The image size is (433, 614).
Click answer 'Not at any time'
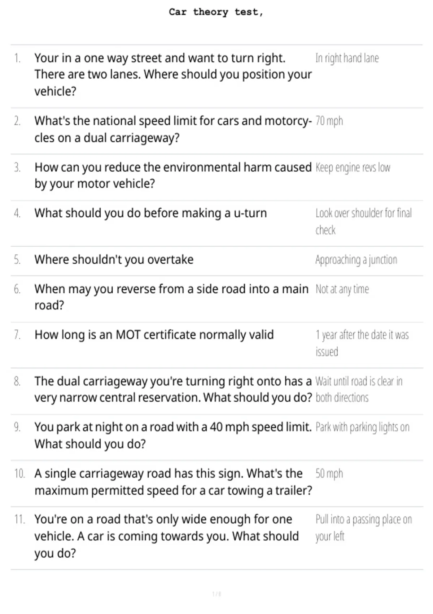[x=342, y=289]
